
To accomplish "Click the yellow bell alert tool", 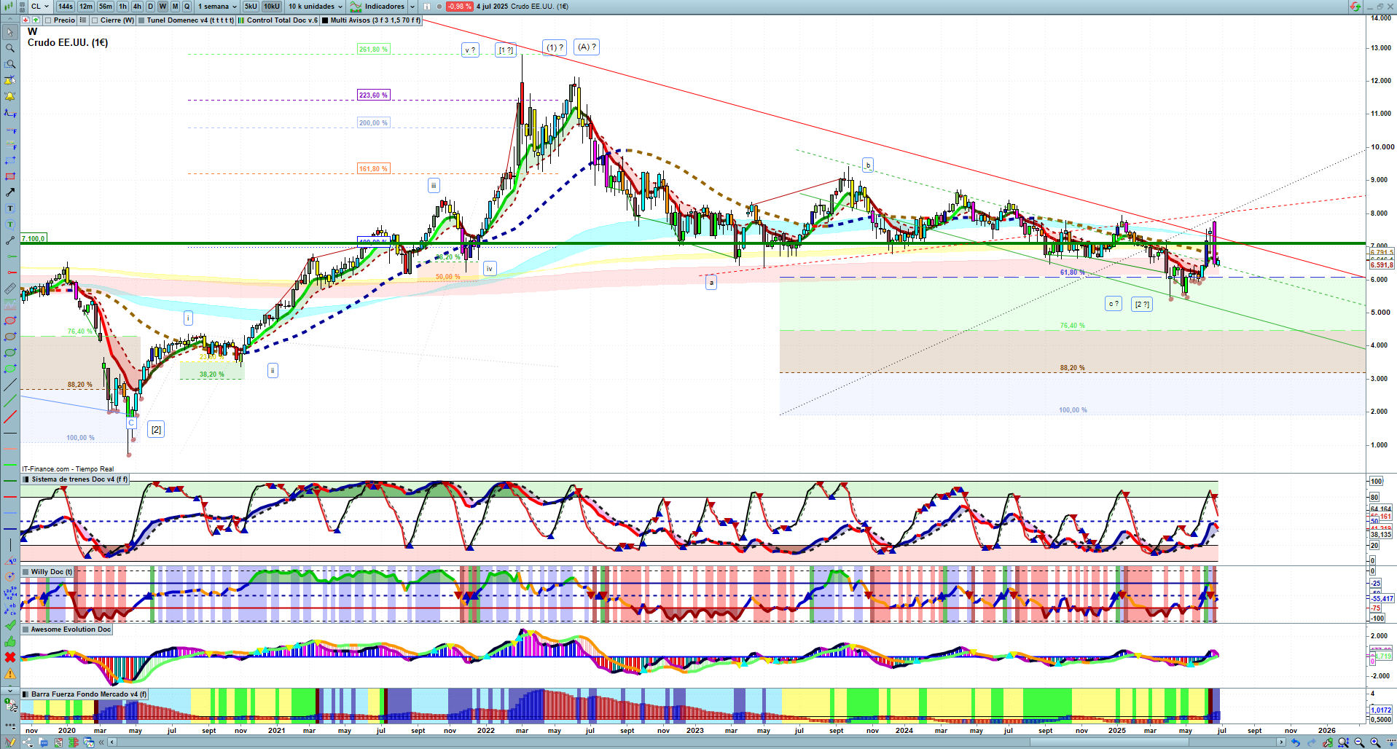I will [x=10, y=96].
